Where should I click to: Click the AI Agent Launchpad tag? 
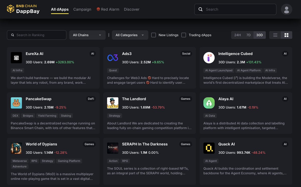coord(219,70)
